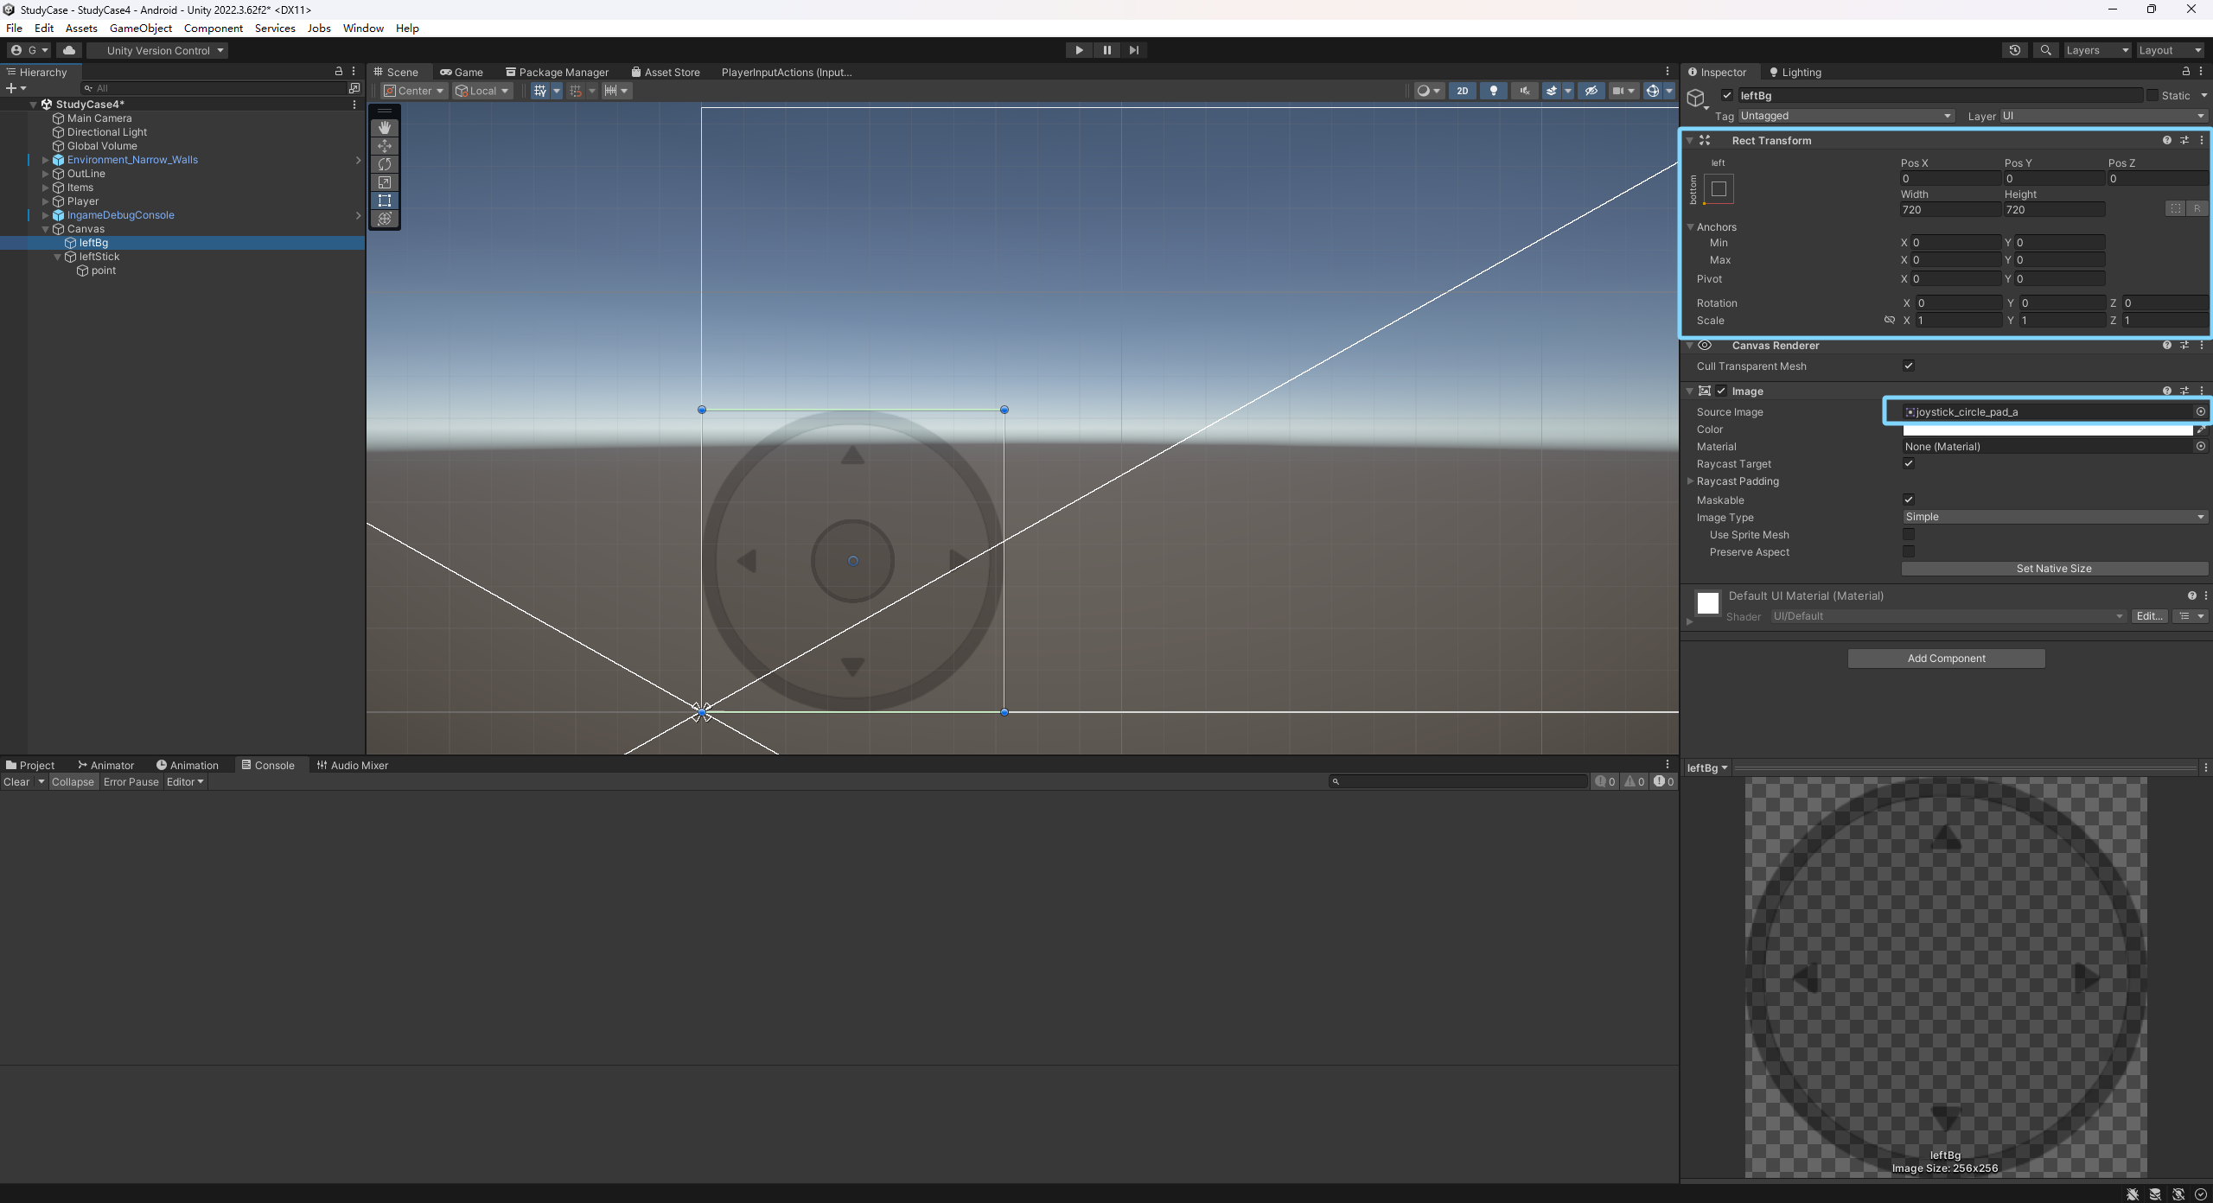The height and width of the screenshot is (1203, 2213).
Task: Click the Image Color swatch
Action: 2047,430
